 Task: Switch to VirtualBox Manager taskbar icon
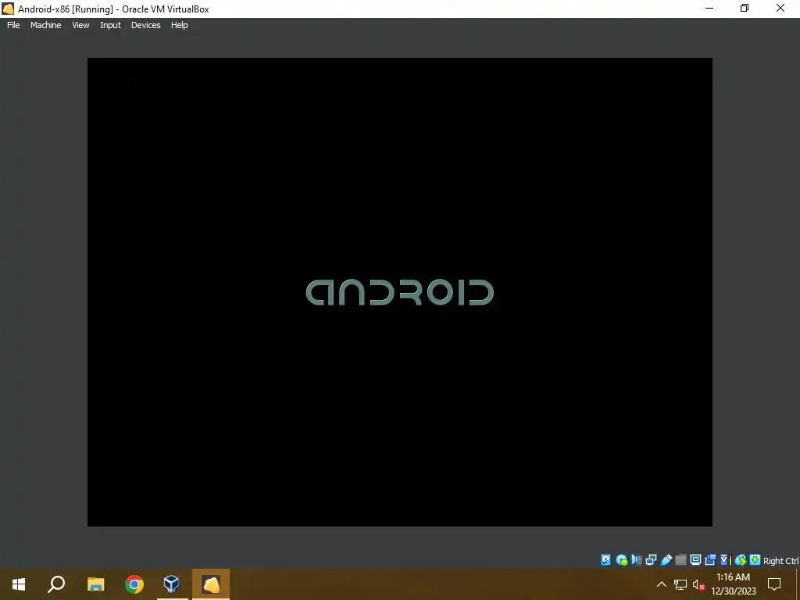tap(172, 584)
